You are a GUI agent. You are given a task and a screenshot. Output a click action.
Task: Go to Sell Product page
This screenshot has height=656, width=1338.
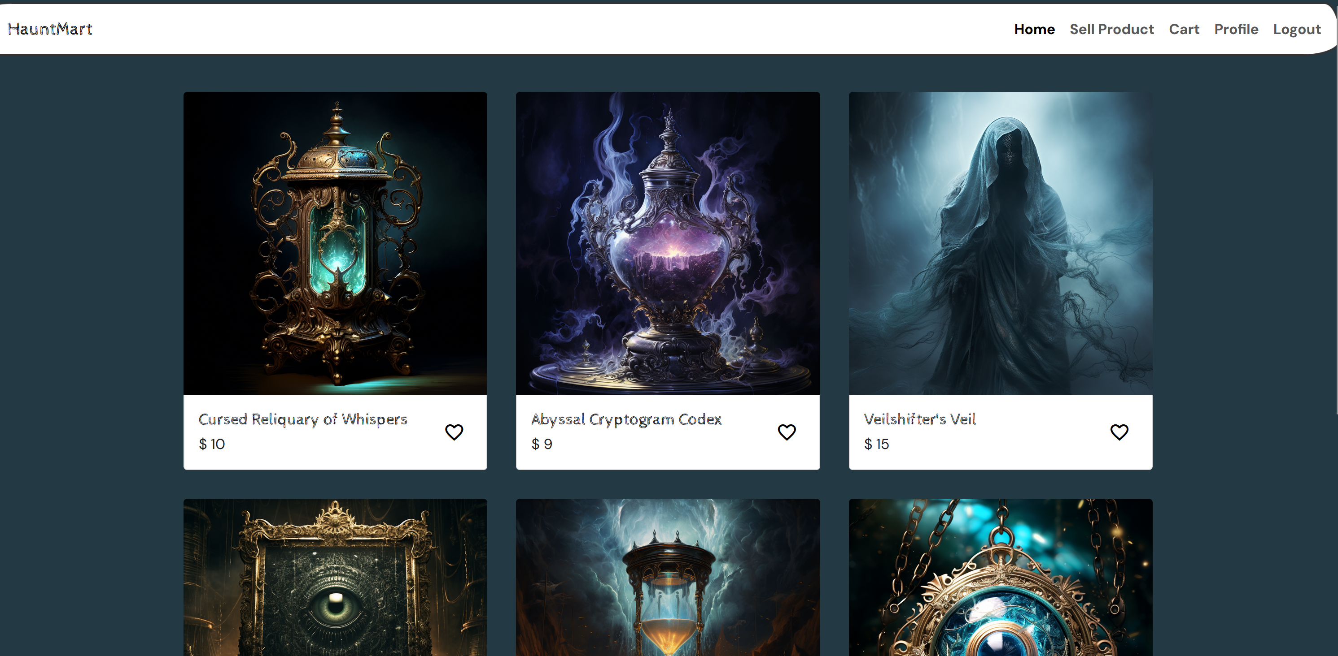(1111, 29)
